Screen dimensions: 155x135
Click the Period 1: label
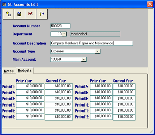click(8, 87)
